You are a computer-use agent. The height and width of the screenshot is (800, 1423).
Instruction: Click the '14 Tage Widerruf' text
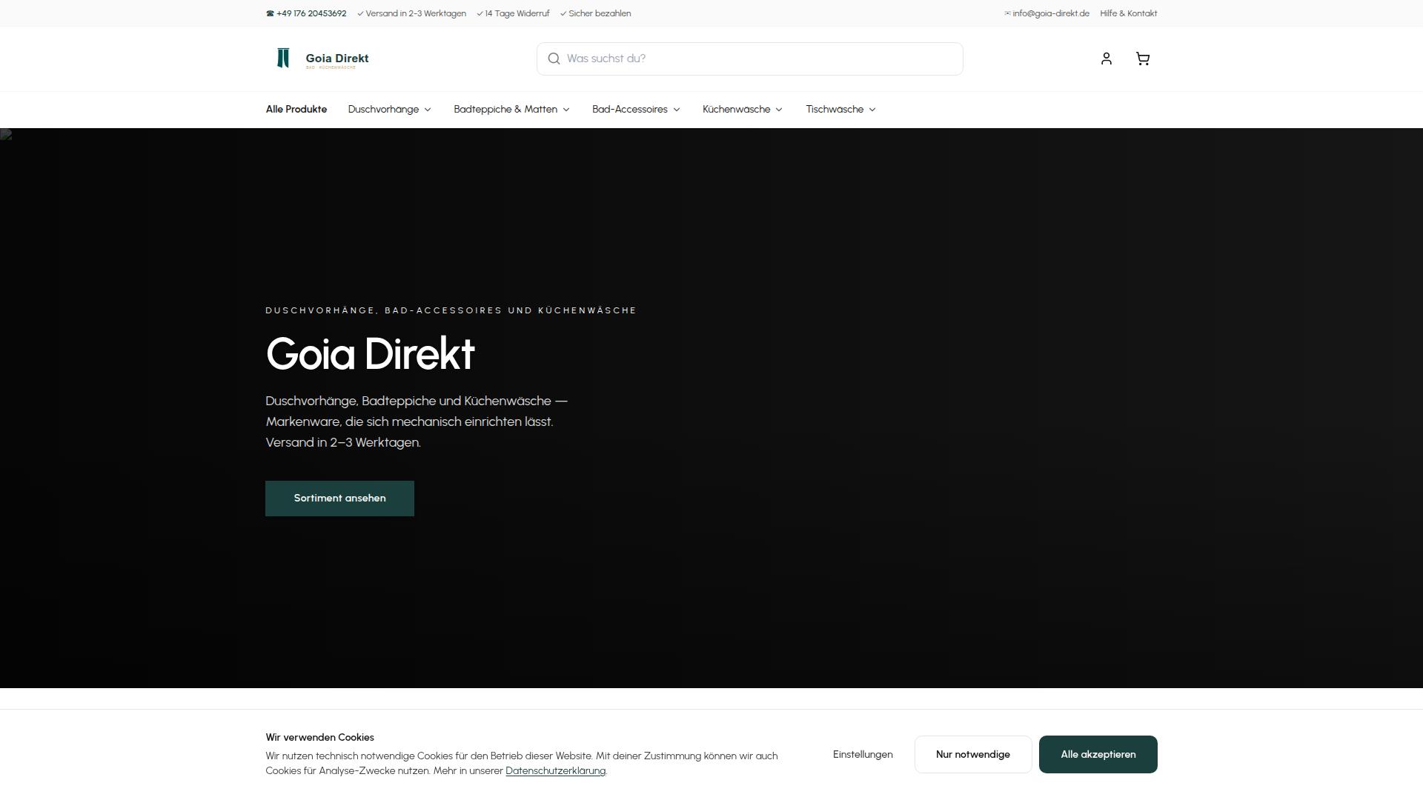click(513, 13)
